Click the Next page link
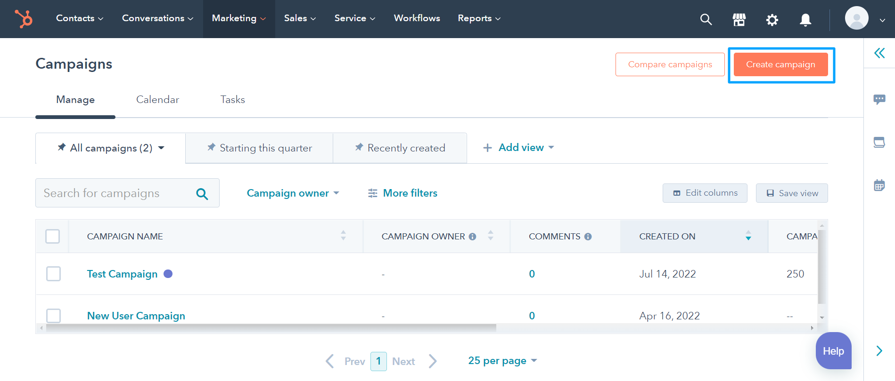Viewport: 895px width, 381px height. [x=403, y=361]
